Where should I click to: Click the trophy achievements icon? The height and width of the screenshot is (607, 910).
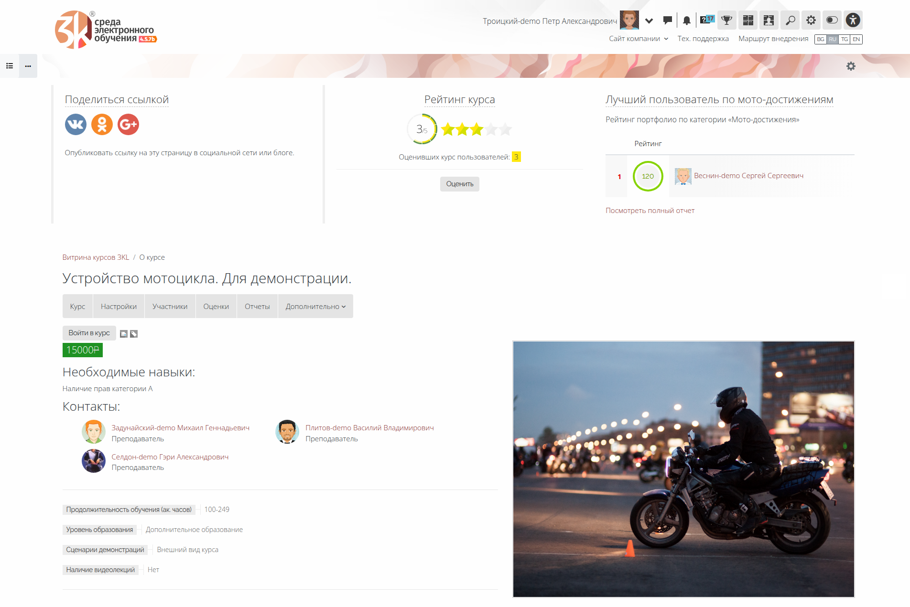click(726, 20)
